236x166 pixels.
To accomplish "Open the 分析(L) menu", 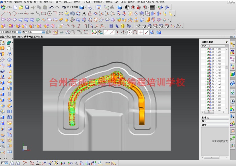I will pyautogui.click(x=87, y=2).
